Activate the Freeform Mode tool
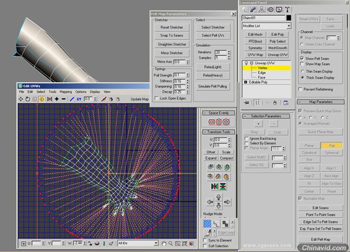This screenshot has width=350, height=252. tap(41, 99)
